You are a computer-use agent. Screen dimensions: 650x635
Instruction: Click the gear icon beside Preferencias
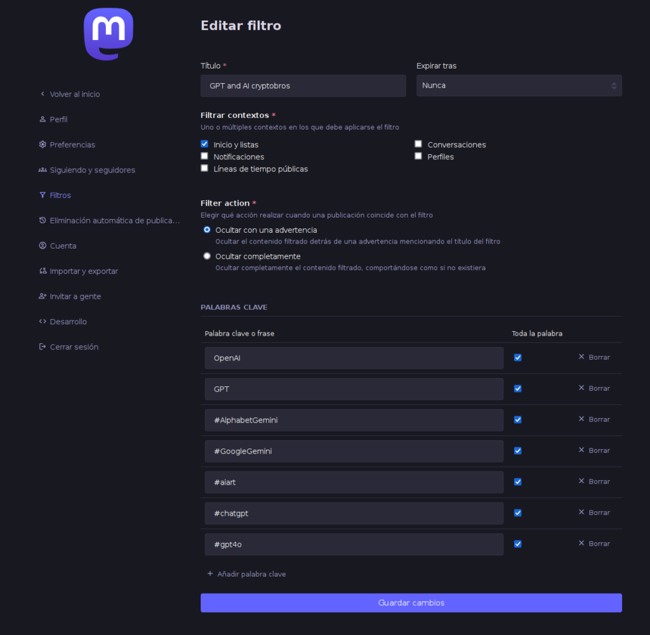[x=43, y=145]
